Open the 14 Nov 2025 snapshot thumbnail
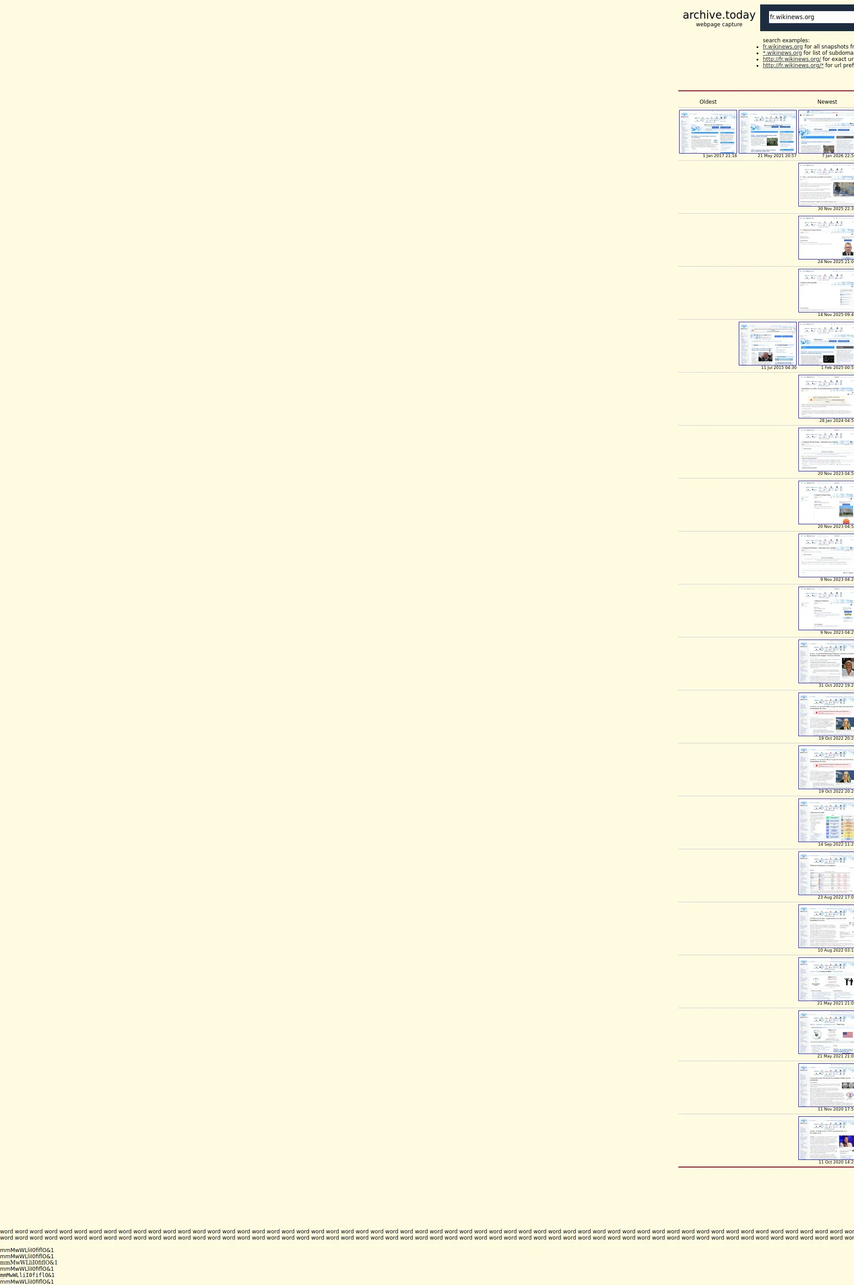 tap(826, 291)
